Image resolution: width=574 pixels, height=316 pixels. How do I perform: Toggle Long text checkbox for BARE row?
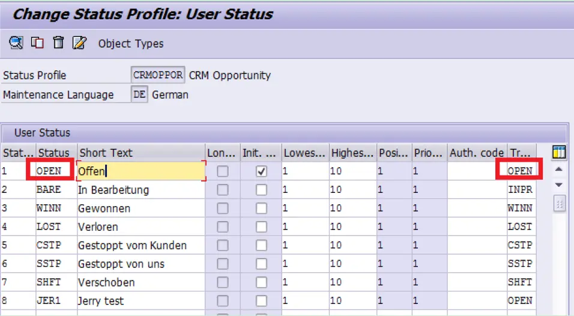pyautogui.click(x=223, y=190)
